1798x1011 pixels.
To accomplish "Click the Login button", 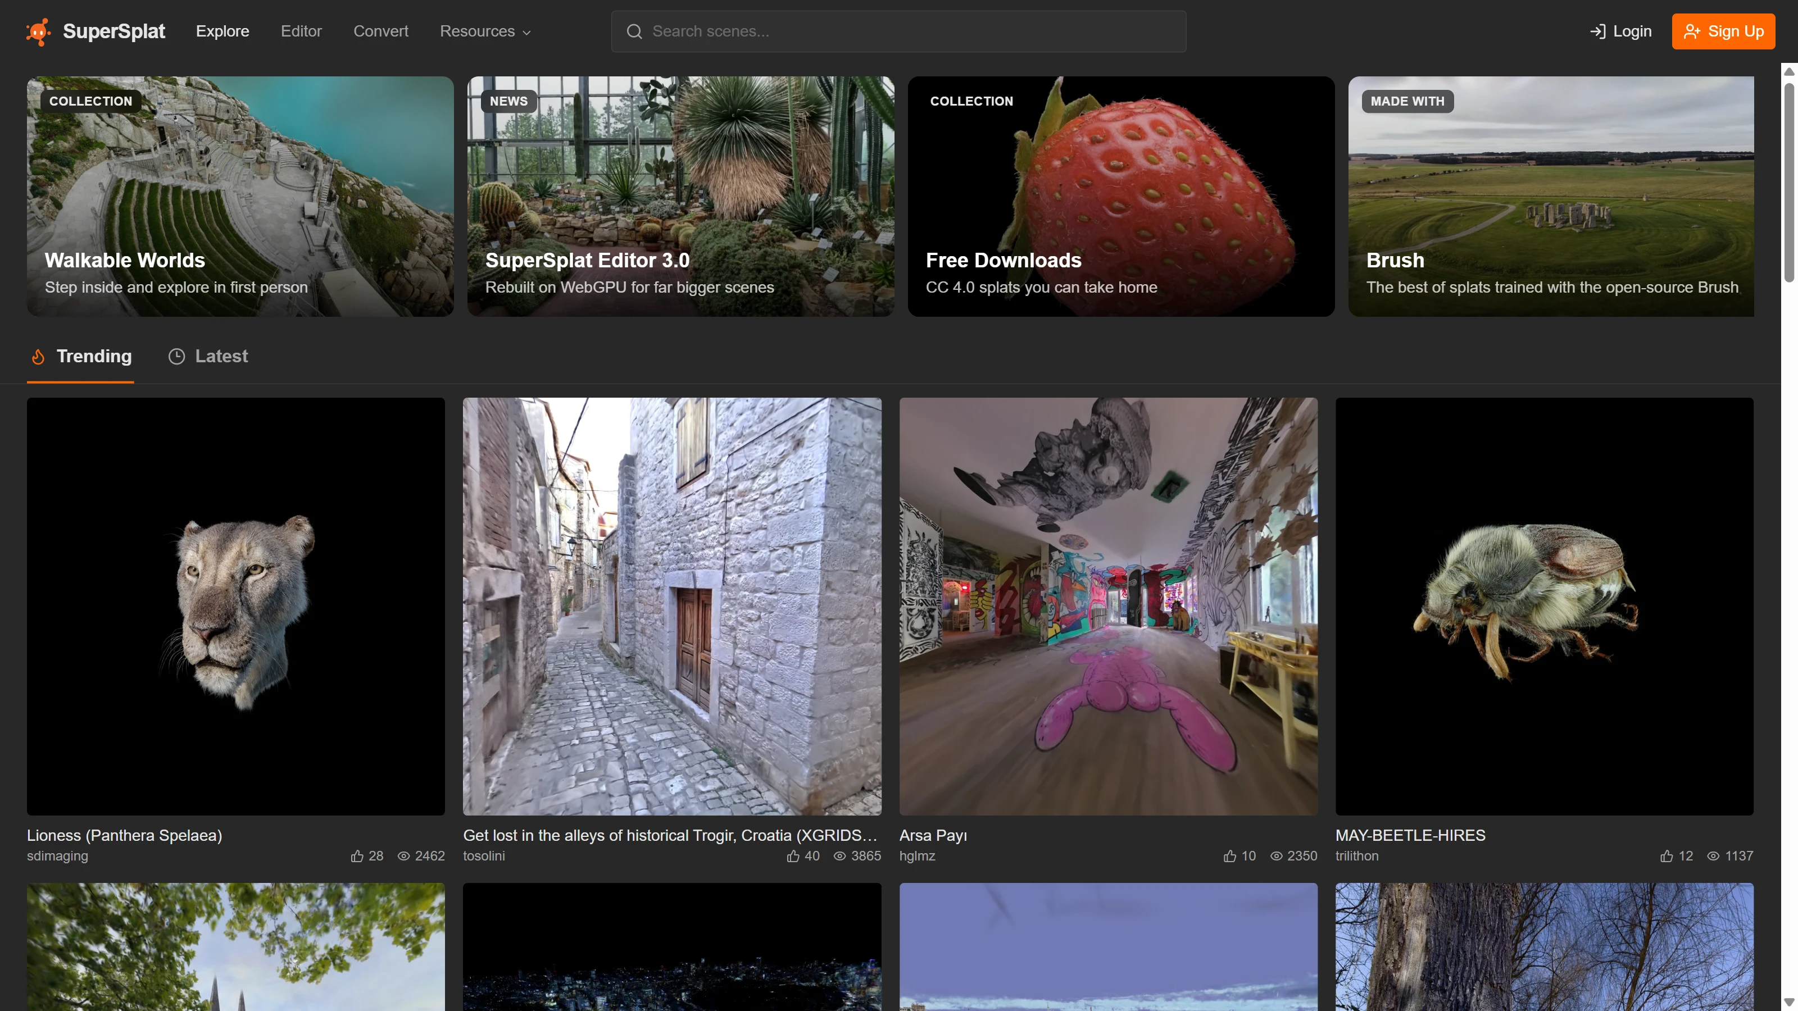I will click(x=1620, y=31).
